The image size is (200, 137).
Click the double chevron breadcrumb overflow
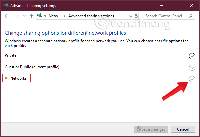(45, 16)
